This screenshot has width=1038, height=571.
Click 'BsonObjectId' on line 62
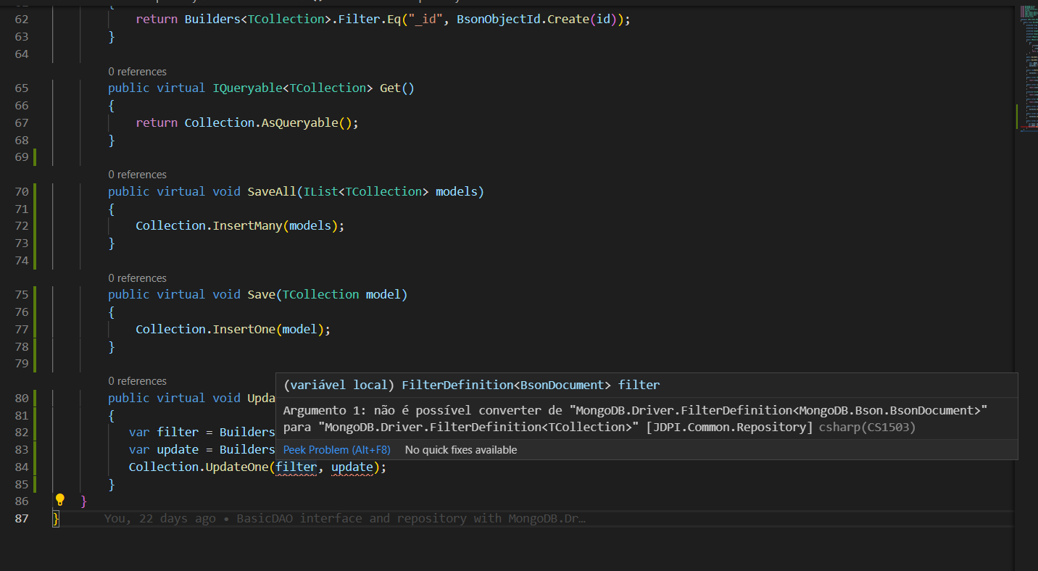click(499, 19)
